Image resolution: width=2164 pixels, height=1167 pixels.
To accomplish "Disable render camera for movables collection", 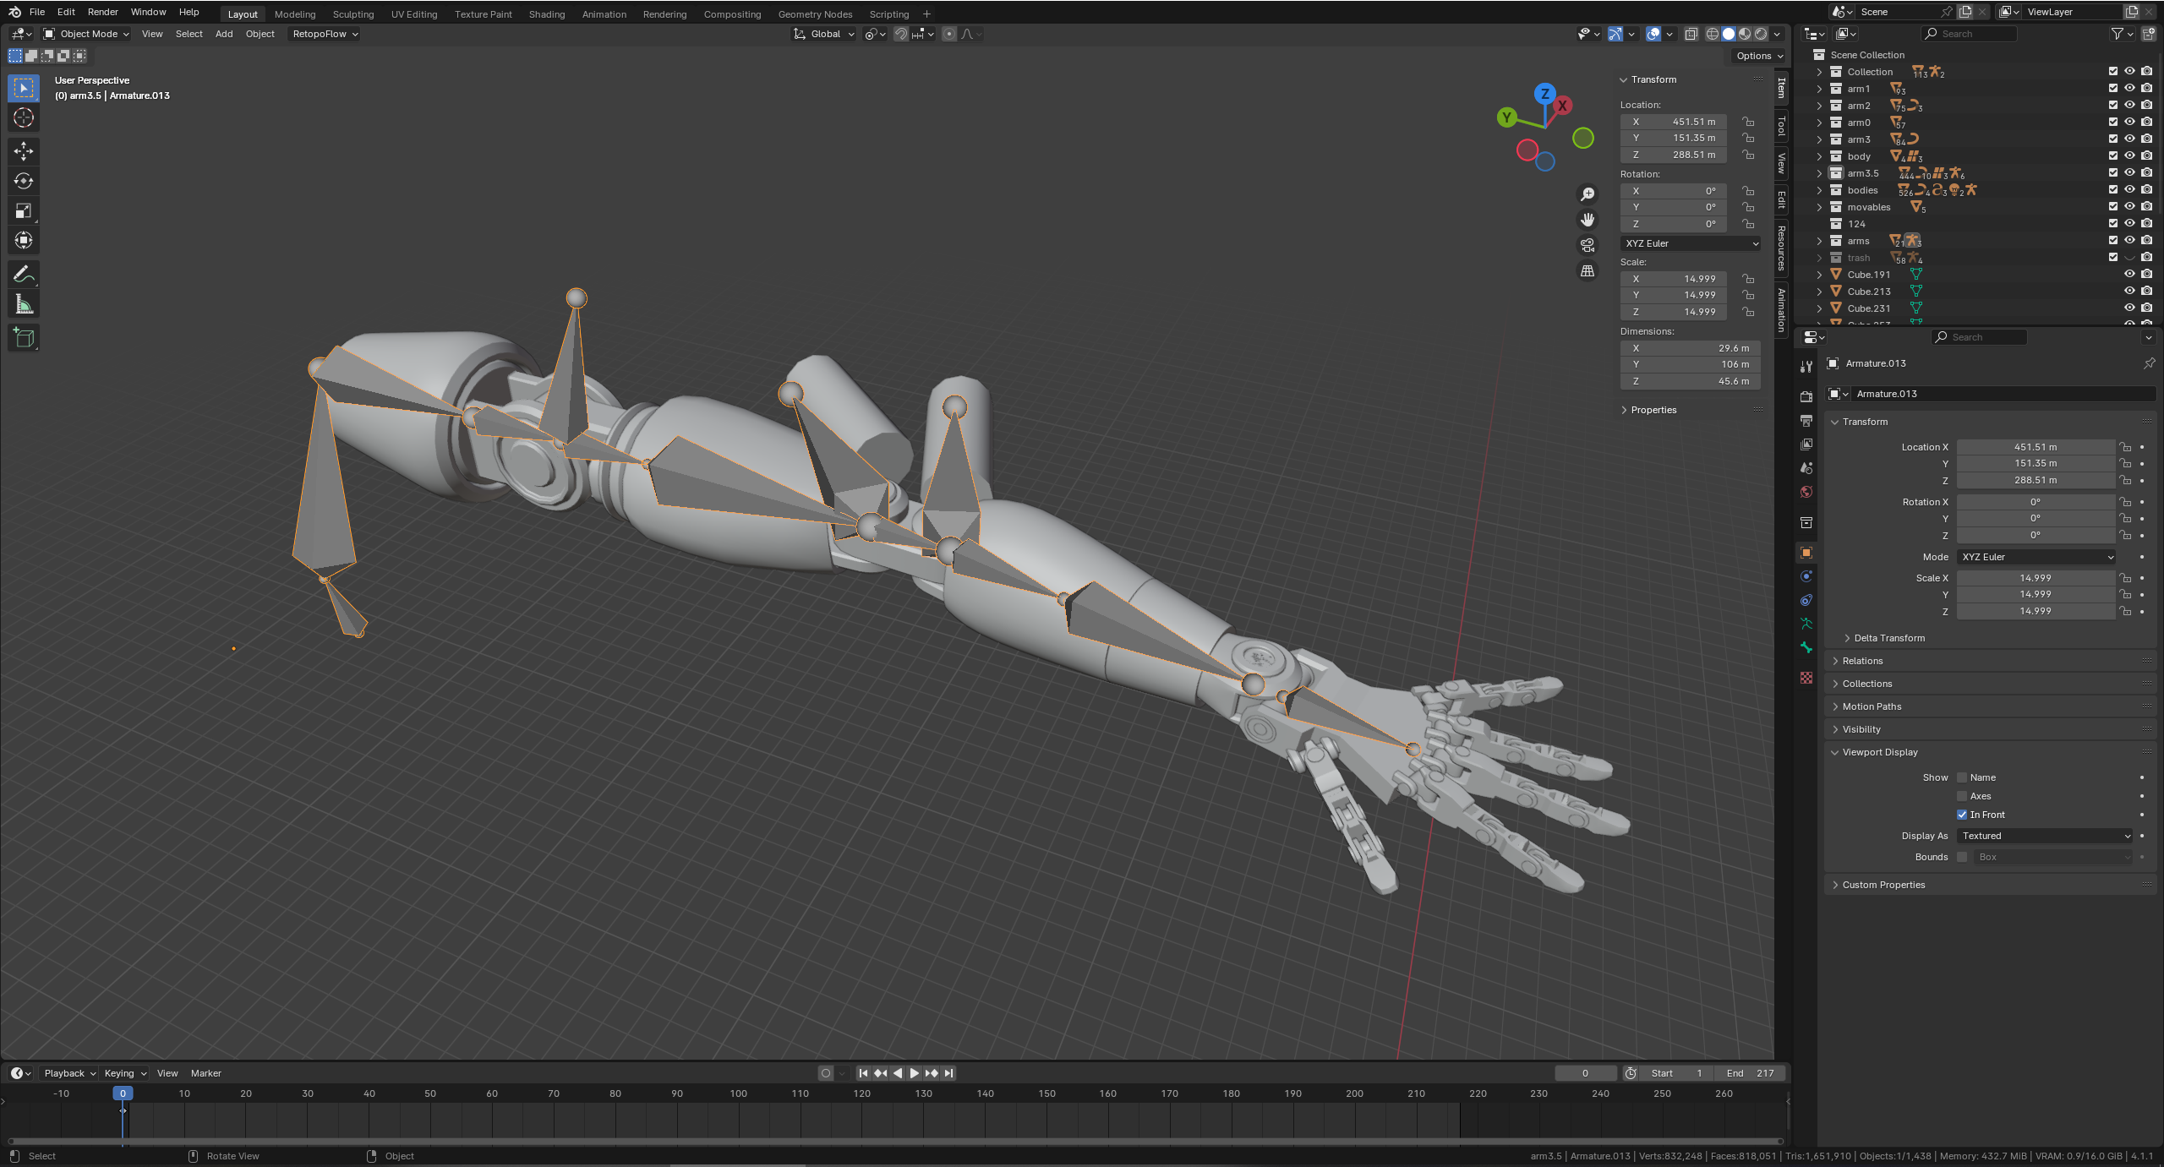I will [2146, 207].
